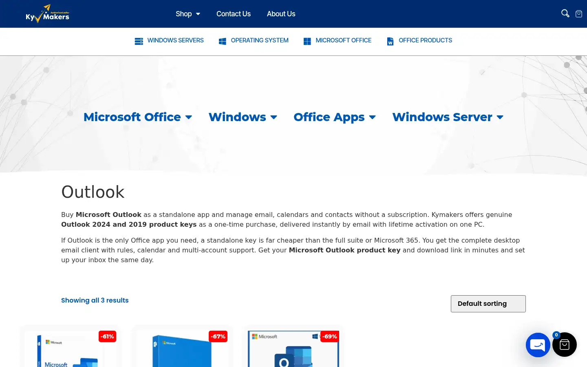
Task: Open the live chat bubble button
Action: 538,345
